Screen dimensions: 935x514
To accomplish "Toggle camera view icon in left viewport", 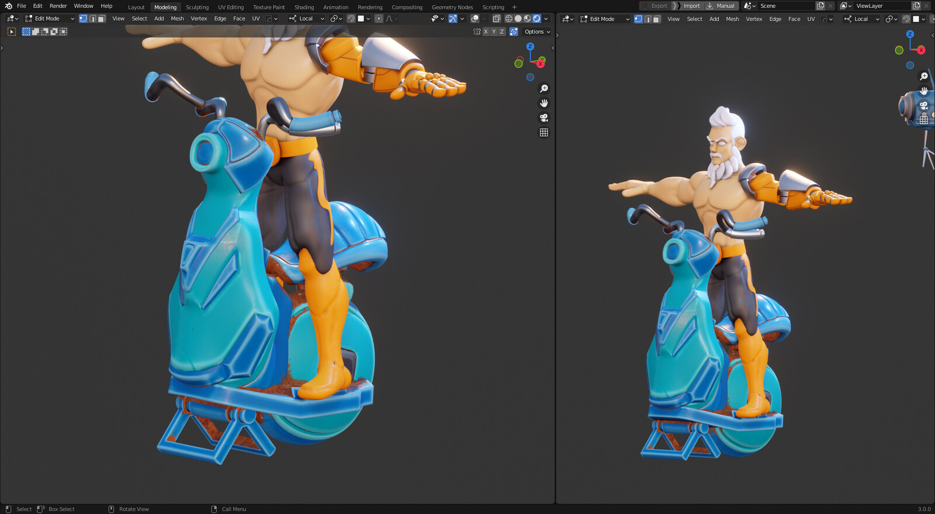I will click(543, 117).
